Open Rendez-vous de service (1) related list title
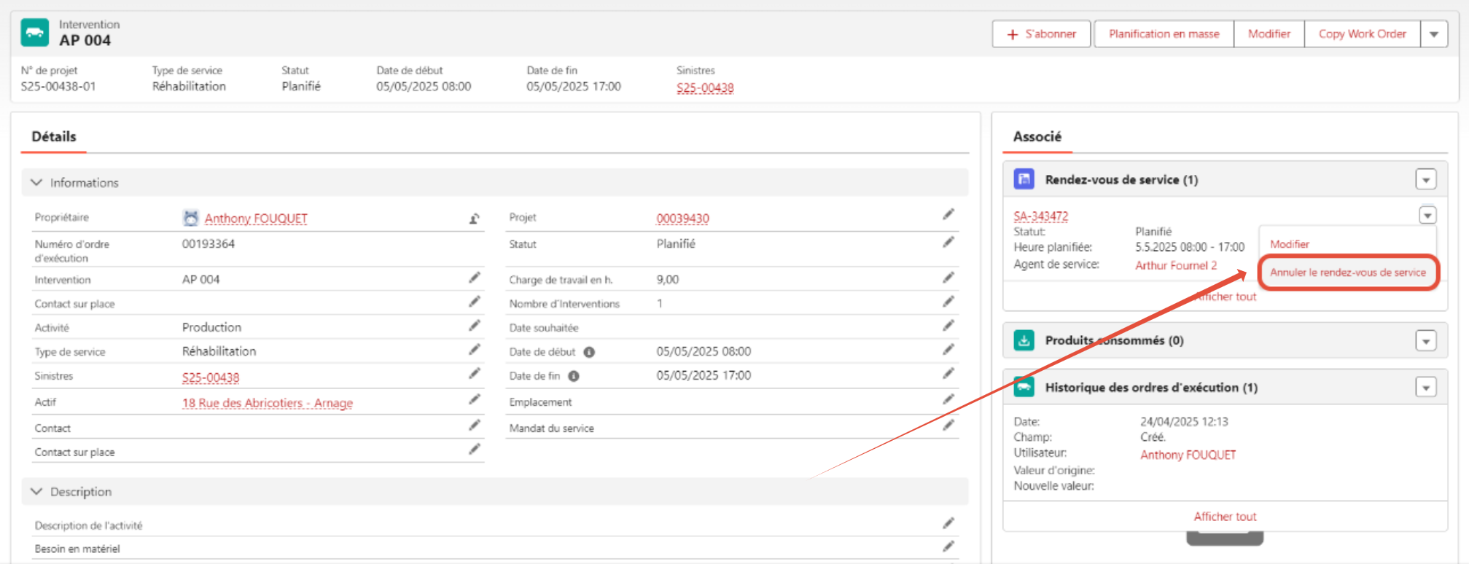 pos(1121,179)
